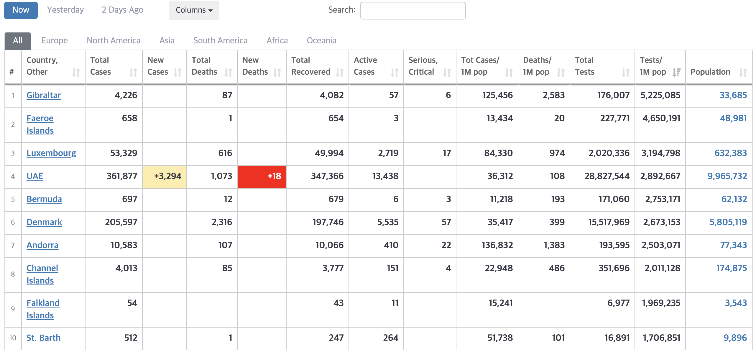Sort by Serious, Critical column arrows

tap(447, 72)
